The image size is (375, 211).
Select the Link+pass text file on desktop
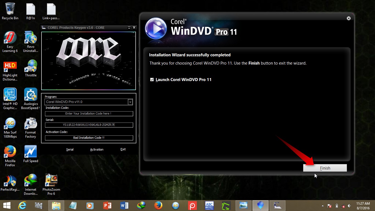tap(51, 11)
